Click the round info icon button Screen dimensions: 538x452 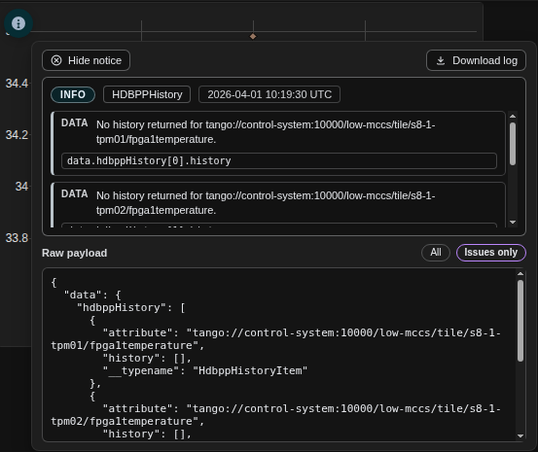18,23
